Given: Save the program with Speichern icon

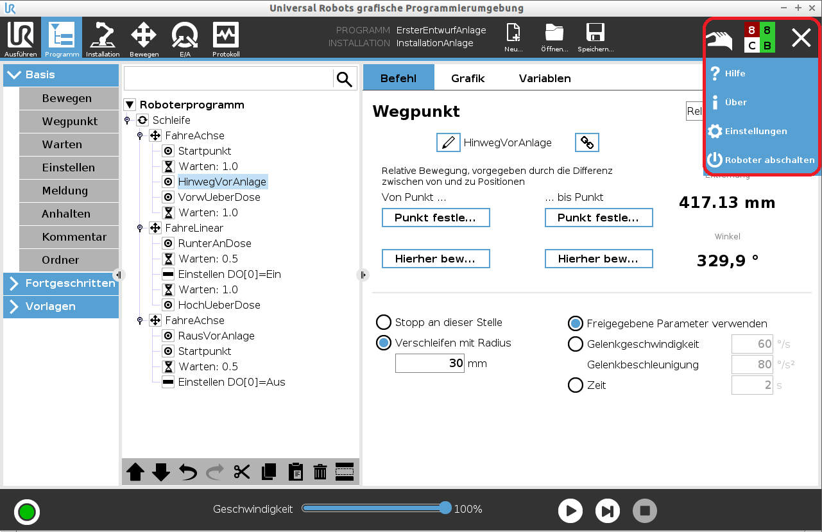Looking at the screenshot, I should tap(595, 40).
